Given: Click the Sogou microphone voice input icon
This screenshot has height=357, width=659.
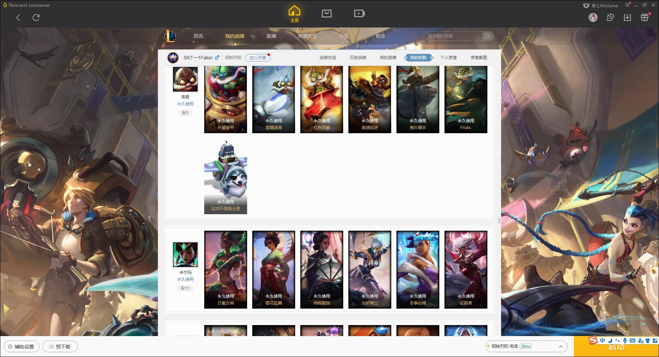Looking at the screenshot, I should tap(625, 341).
